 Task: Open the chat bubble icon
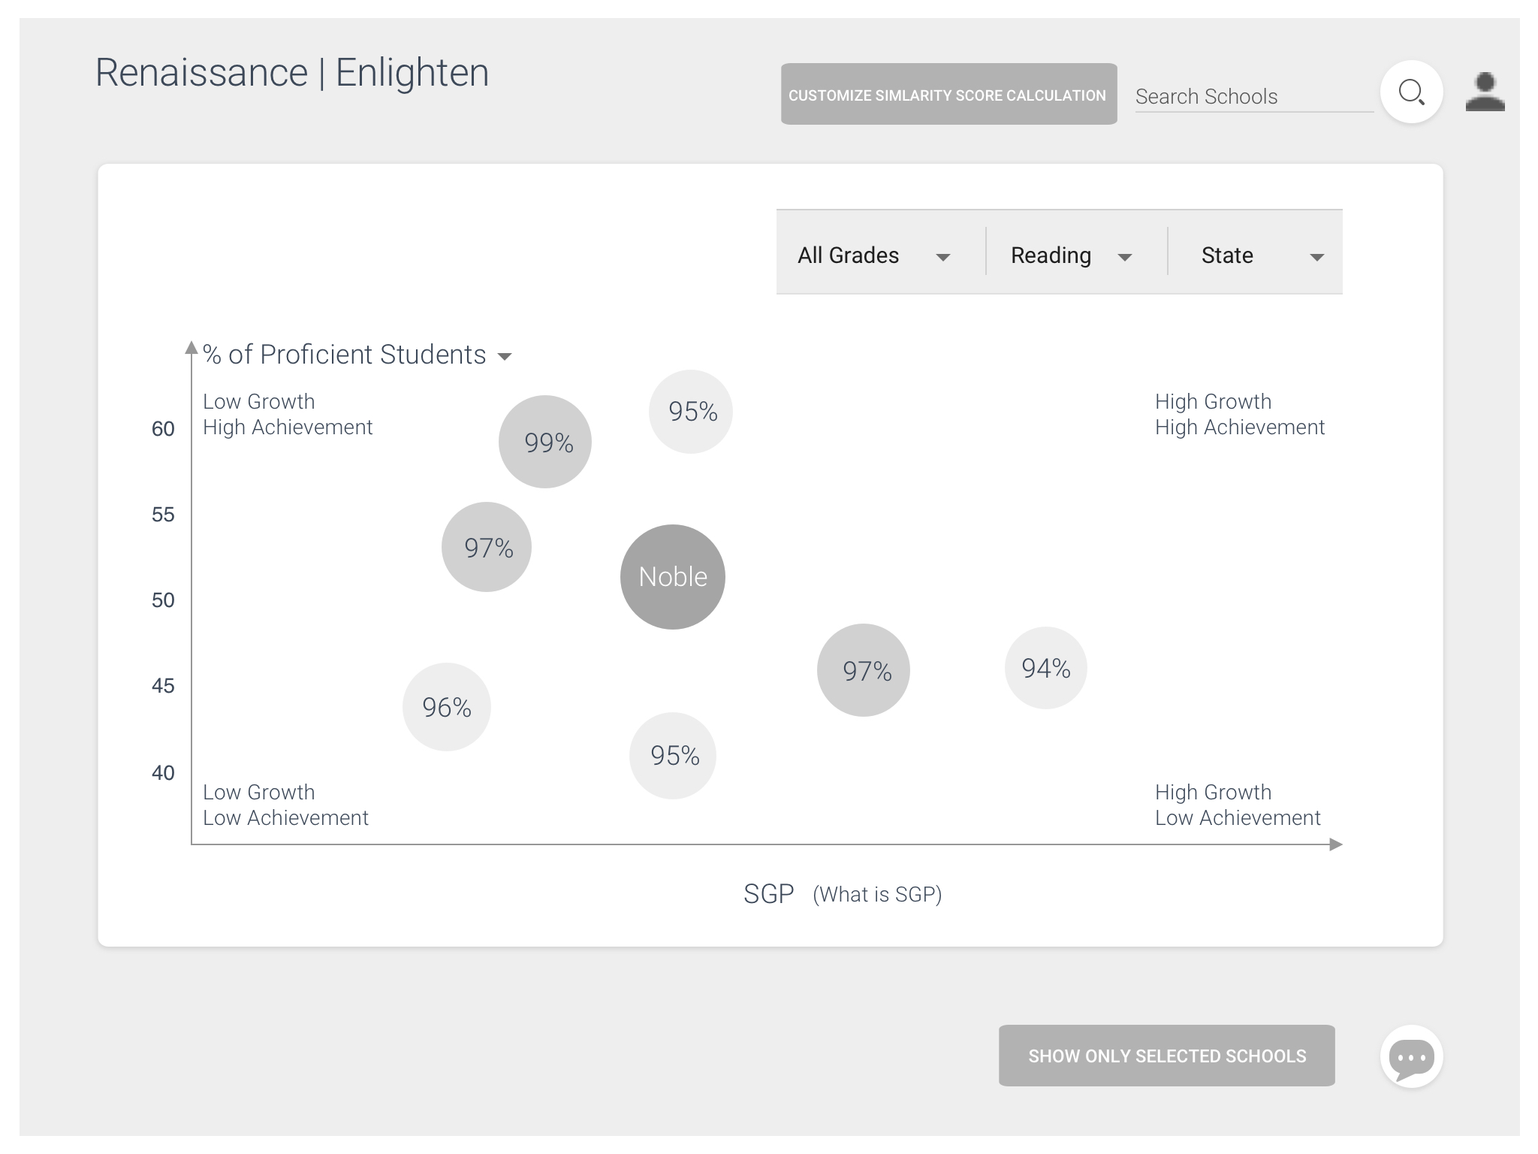(1411, 1056)
